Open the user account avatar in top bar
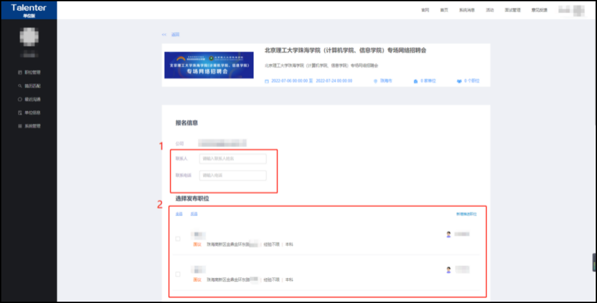597x303 pixels. click(x=578, y=10)
